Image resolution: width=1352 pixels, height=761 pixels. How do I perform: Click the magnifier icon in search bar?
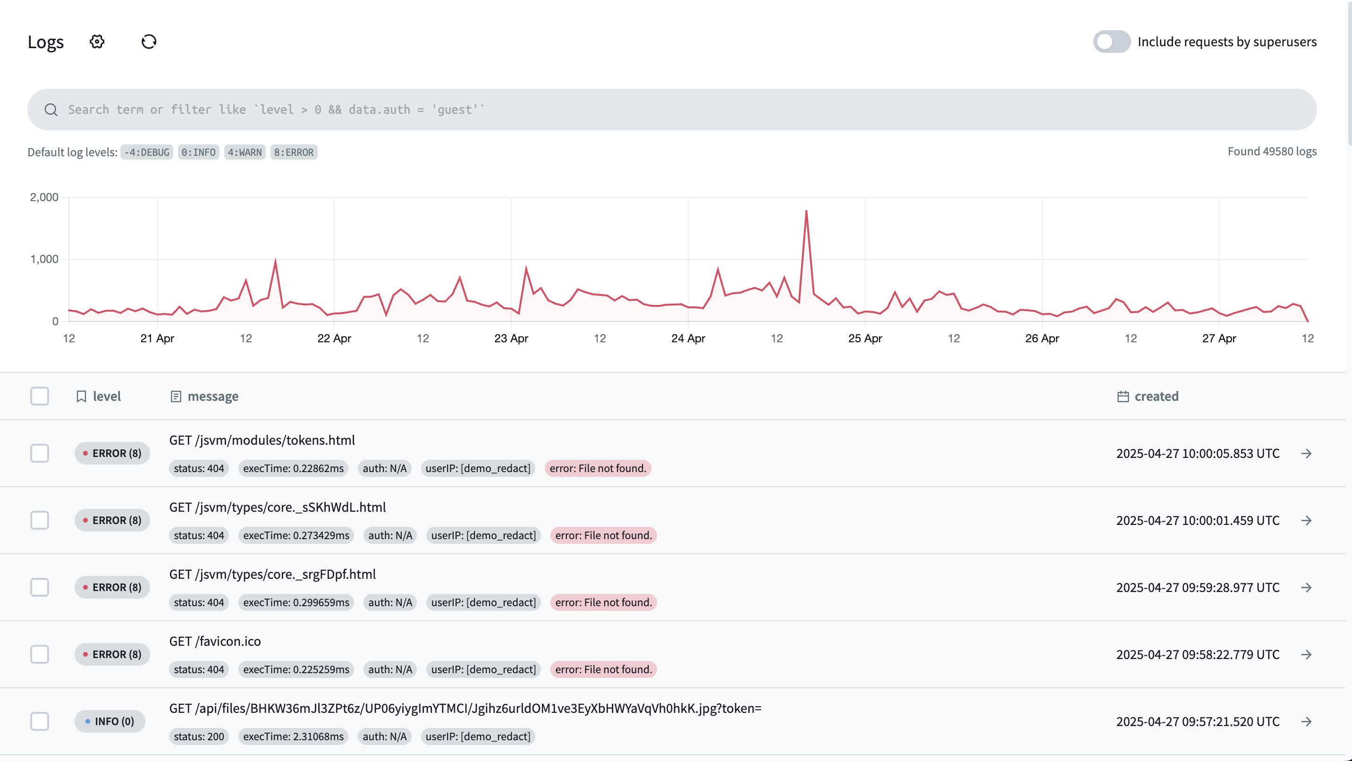pyautogui.click(x=51, y=109)
